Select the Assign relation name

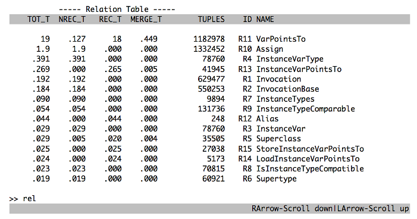pyautogui.click(x=269, y=49)
